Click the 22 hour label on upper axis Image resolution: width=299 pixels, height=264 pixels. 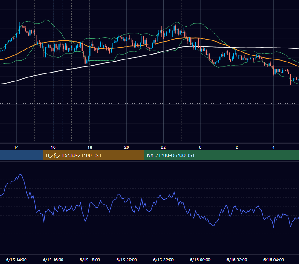pos(163,147)
